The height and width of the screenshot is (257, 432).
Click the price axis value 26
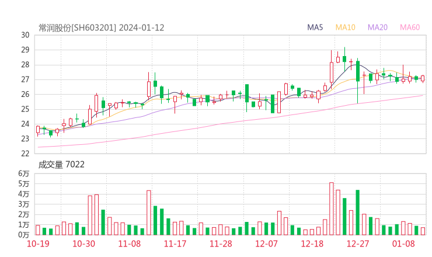pos(25,94)
